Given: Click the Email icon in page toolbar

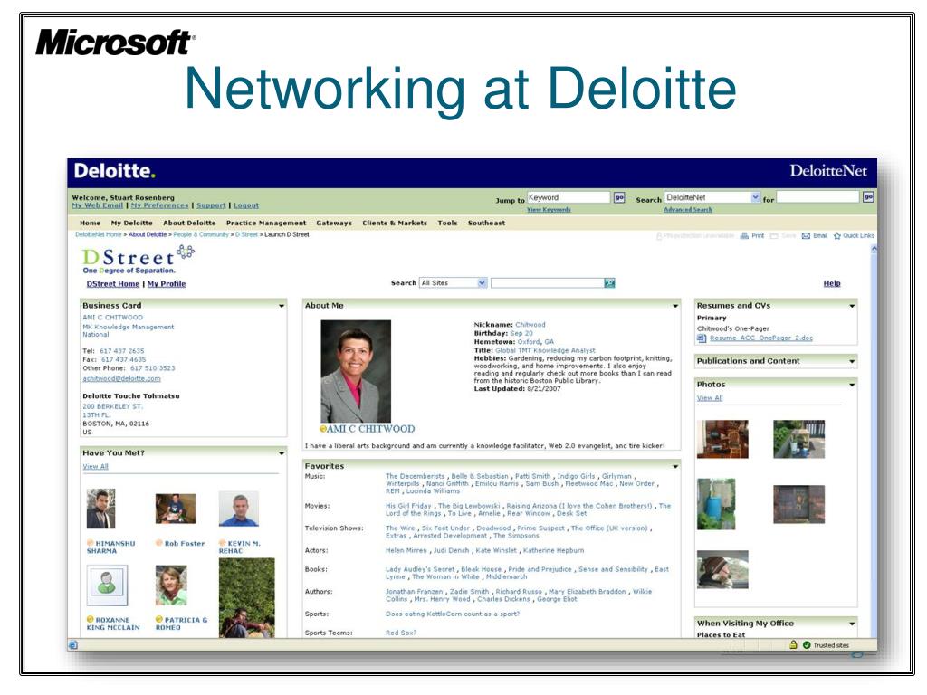Looking at the screenshot, I should (806, 236).
